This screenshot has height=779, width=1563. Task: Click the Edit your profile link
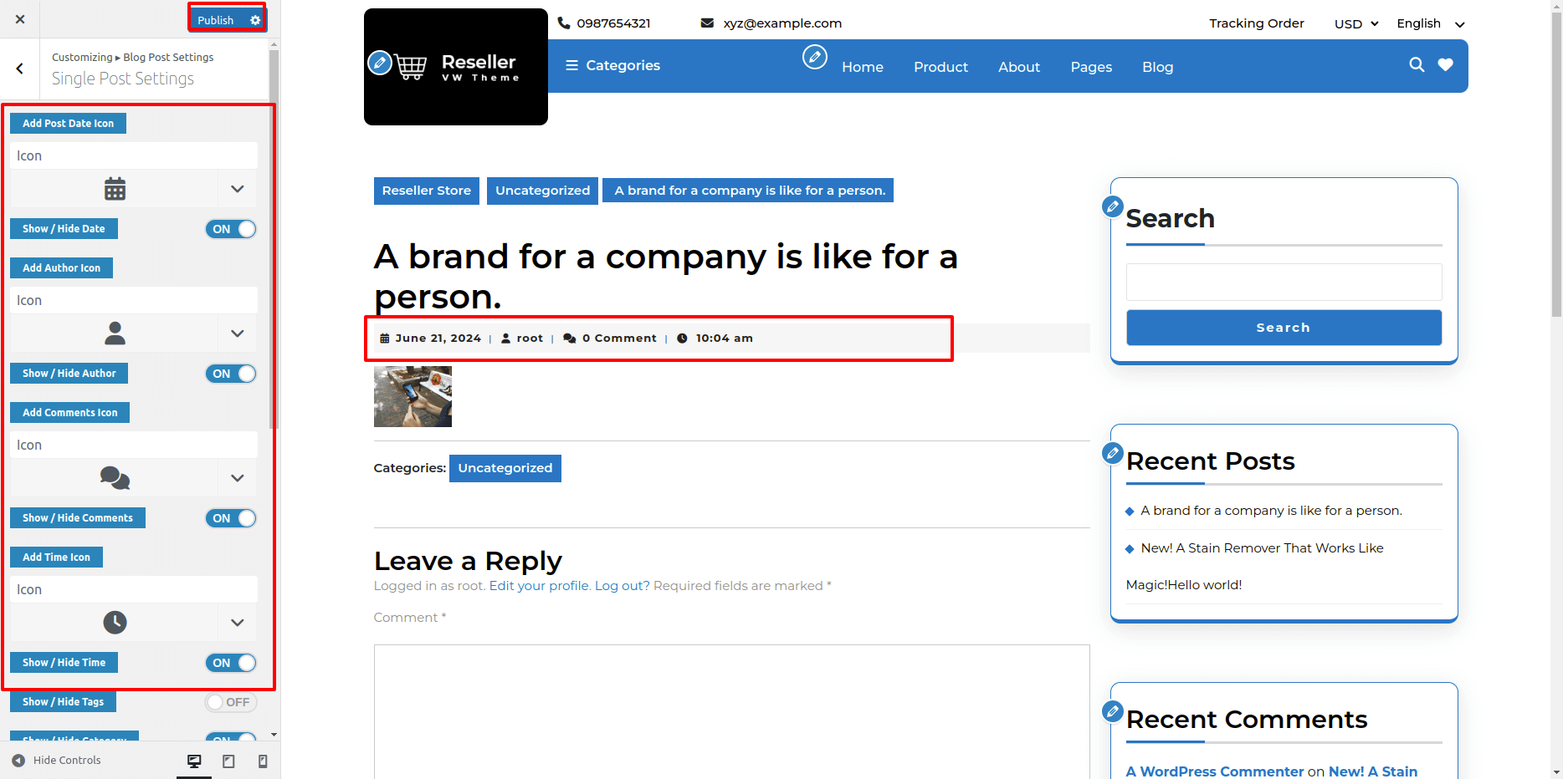pos(540,586)
